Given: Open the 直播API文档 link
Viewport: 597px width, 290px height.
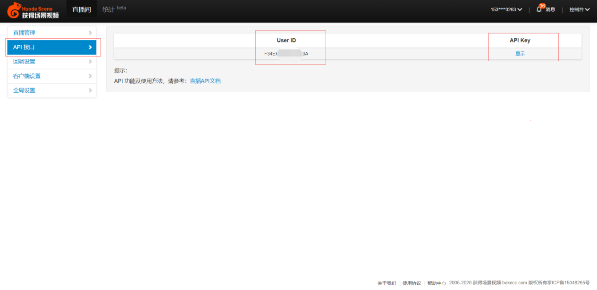Looking at the screenshot, I should (205, 81).
